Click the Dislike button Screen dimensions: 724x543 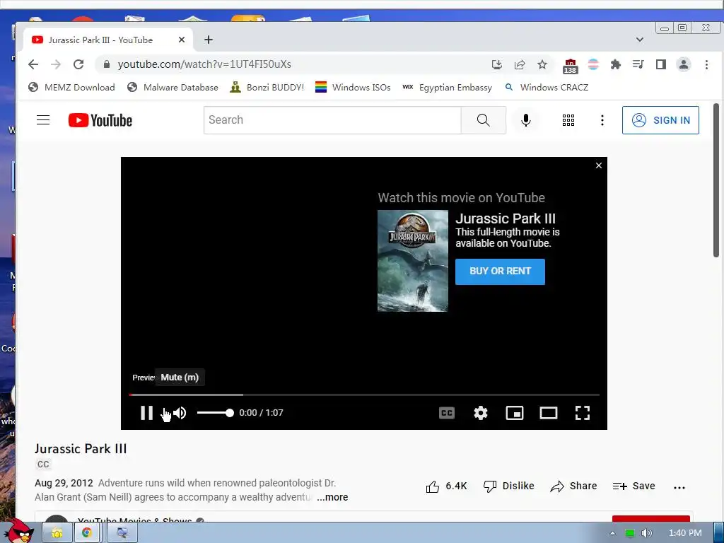(x=508, y=486)
